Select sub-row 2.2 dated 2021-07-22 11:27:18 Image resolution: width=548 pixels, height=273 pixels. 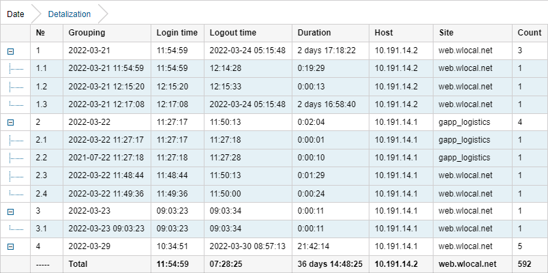(x=106, y=158)
